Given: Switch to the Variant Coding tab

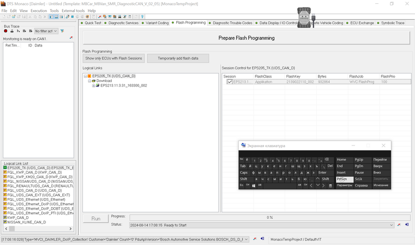Looking at the screenshot, I should tap(155, 23).
